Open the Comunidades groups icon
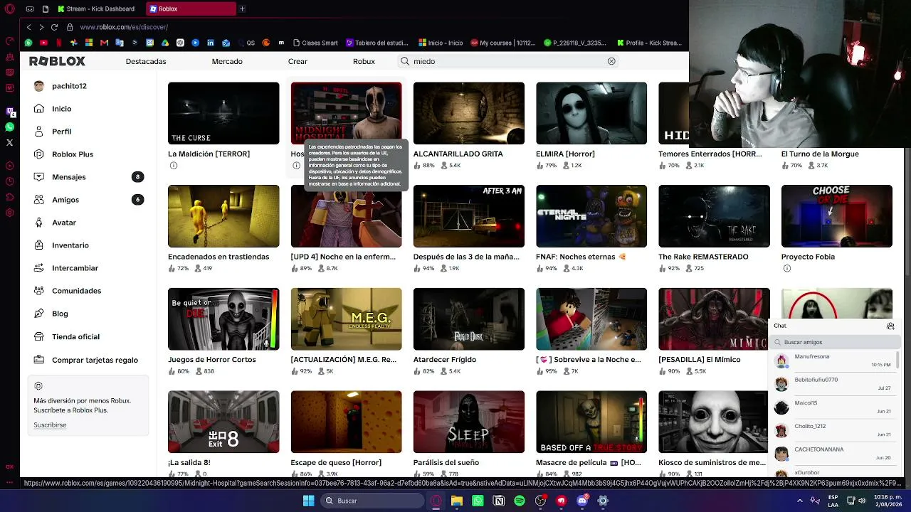The image size is (911, 512). pos(38,291)
